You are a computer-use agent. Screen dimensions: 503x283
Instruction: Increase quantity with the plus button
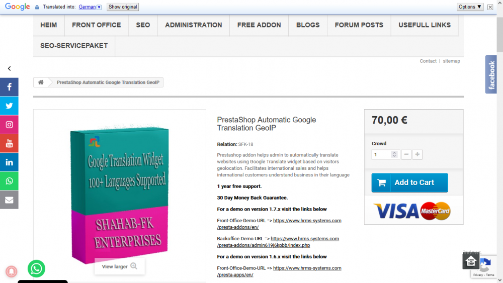pos(417,154)
